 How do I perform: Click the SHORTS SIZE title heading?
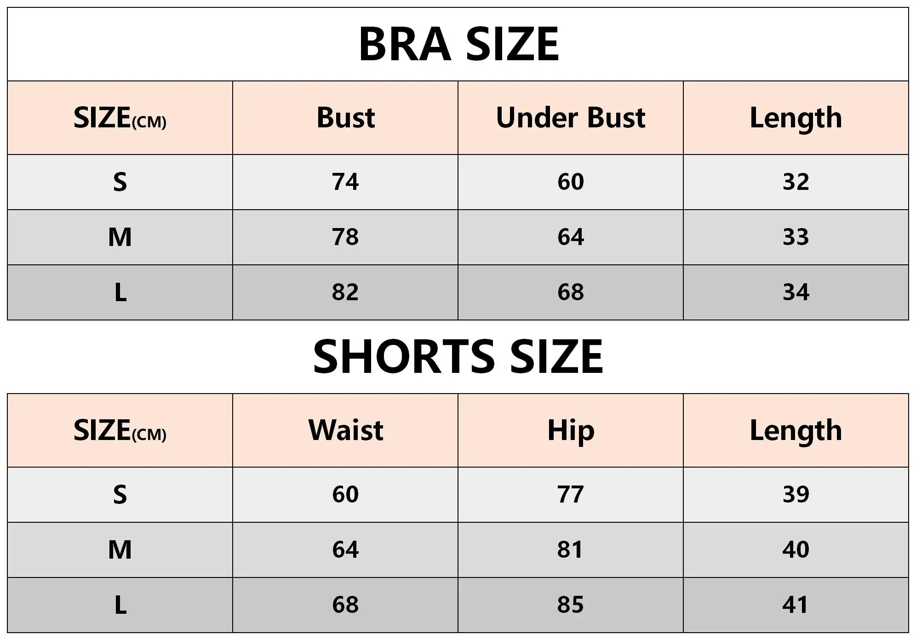458,357
